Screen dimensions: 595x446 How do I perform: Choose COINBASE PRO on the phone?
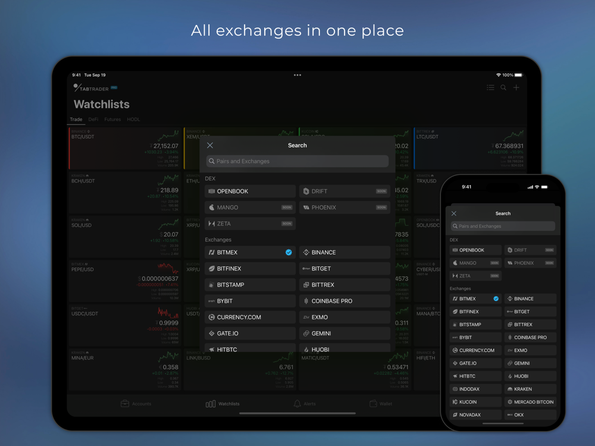coord(531,337)
